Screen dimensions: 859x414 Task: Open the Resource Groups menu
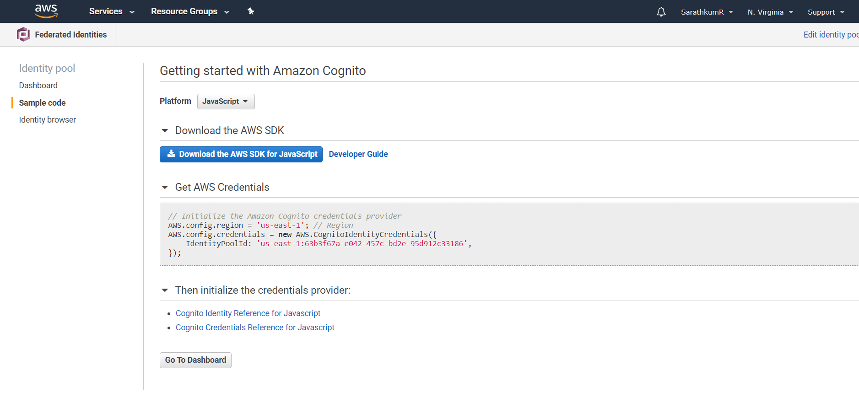pyautogui.click(x=190, y=11)
